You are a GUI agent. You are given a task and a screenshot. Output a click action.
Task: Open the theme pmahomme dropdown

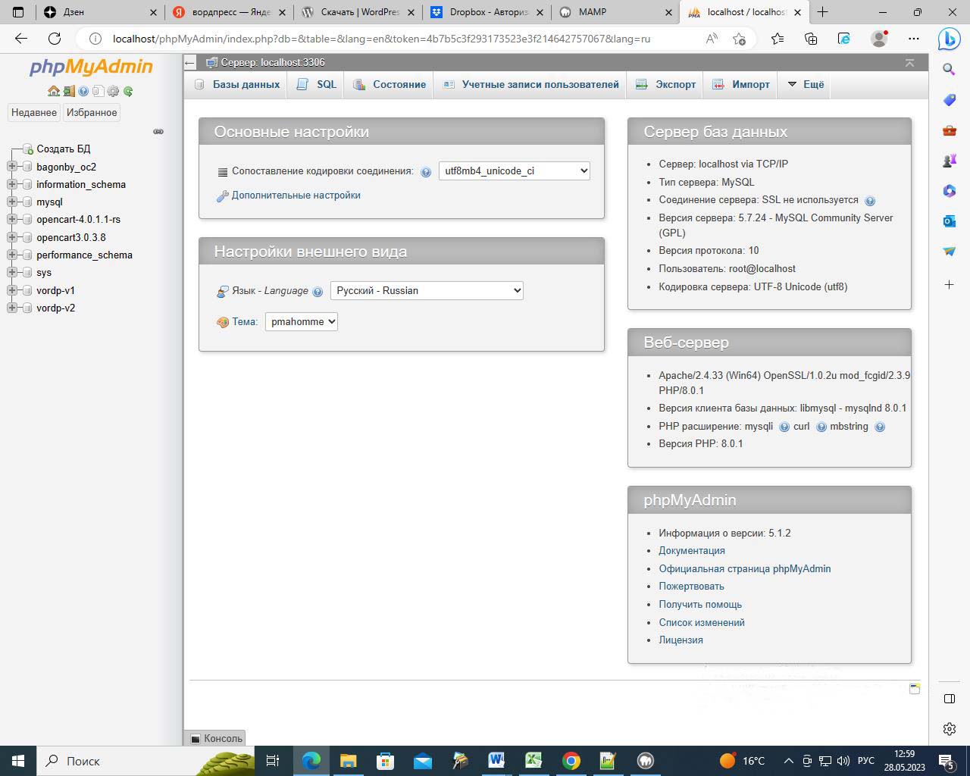(301, 321)
